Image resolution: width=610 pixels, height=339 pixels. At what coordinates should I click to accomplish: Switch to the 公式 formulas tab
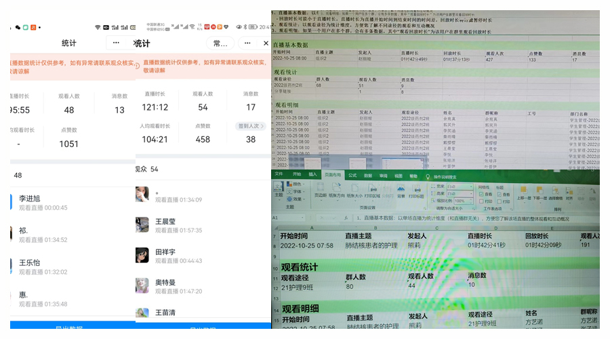(x=352, y=176)
